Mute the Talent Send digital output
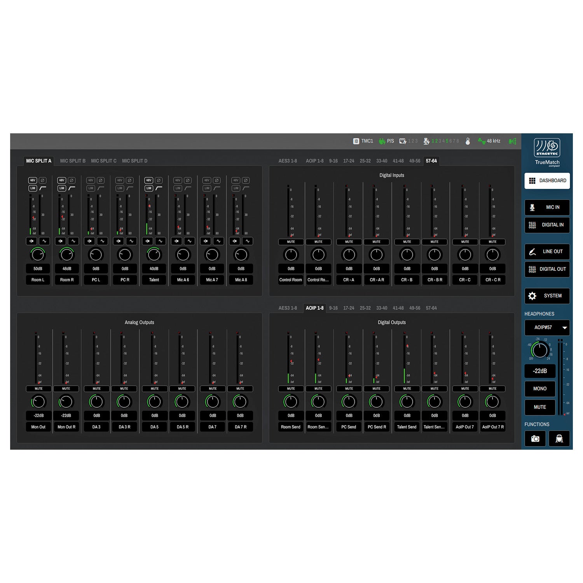The image size is (583, 583). click(x=407, y=389)
